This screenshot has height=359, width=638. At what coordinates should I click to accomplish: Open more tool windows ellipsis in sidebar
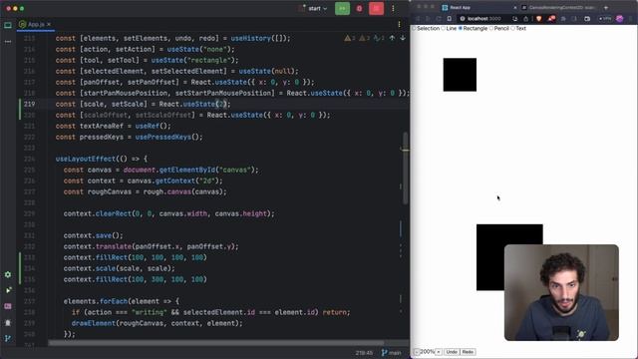[8, 42]
